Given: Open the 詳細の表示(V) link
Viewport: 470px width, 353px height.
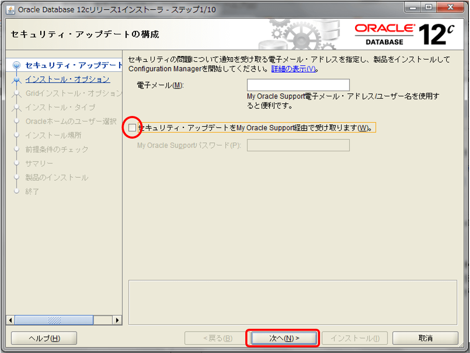Looking at the screenshot, I should [x=293, y=69].
